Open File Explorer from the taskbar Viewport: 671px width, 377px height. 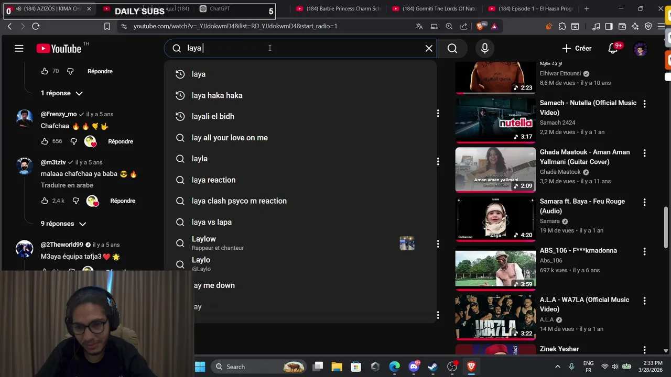point(337,367)
